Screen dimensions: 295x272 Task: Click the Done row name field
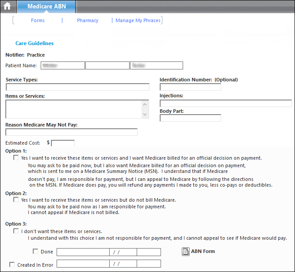tap(83, 252)
